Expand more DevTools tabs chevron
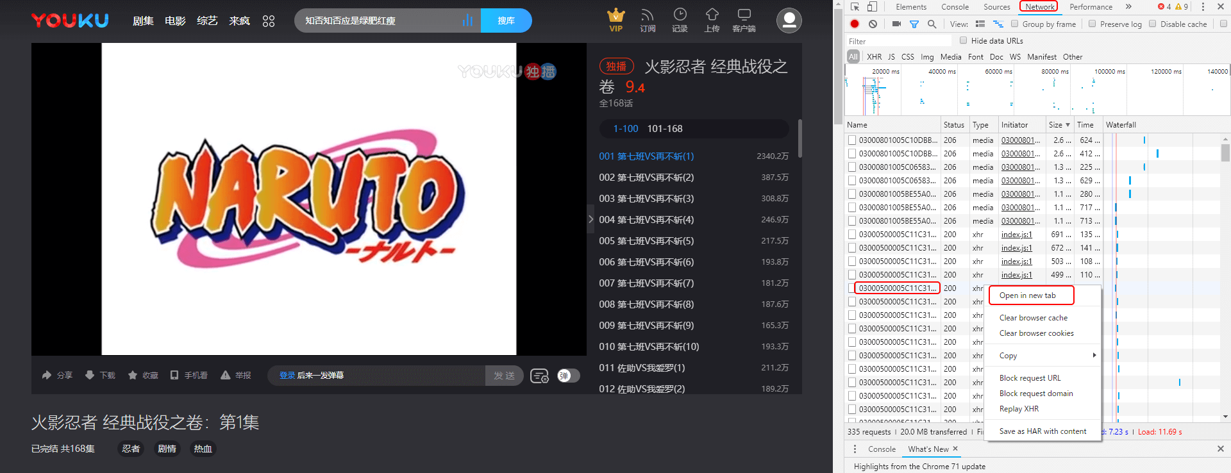The image size is (1231, 473). (x=1128, y=6)
